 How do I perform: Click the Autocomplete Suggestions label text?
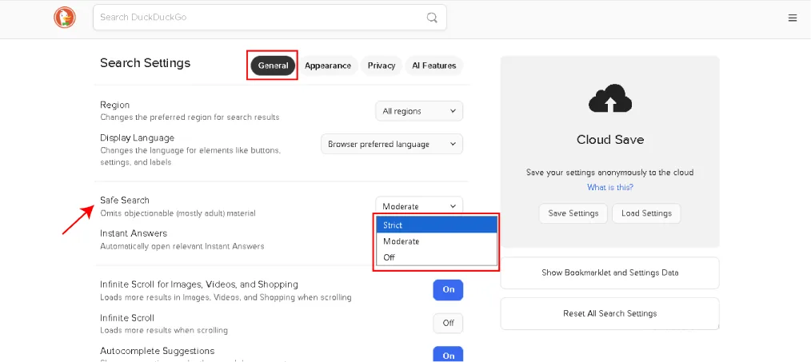point(158,351)
